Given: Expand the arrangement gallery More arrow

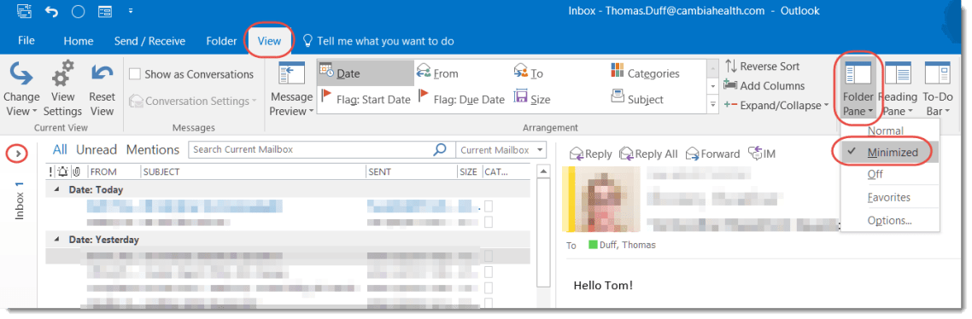Looking at the screenshot, I should click(713, 105).
